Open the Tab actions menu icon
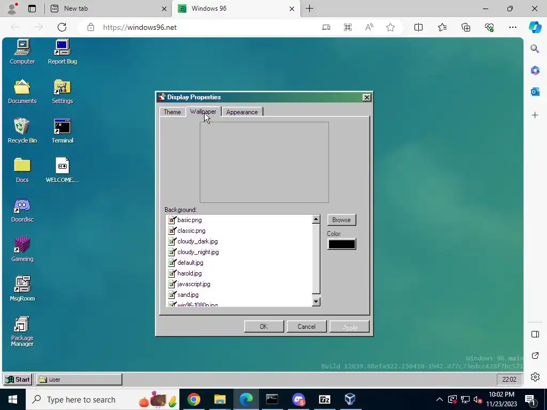 tap(32, 9)
